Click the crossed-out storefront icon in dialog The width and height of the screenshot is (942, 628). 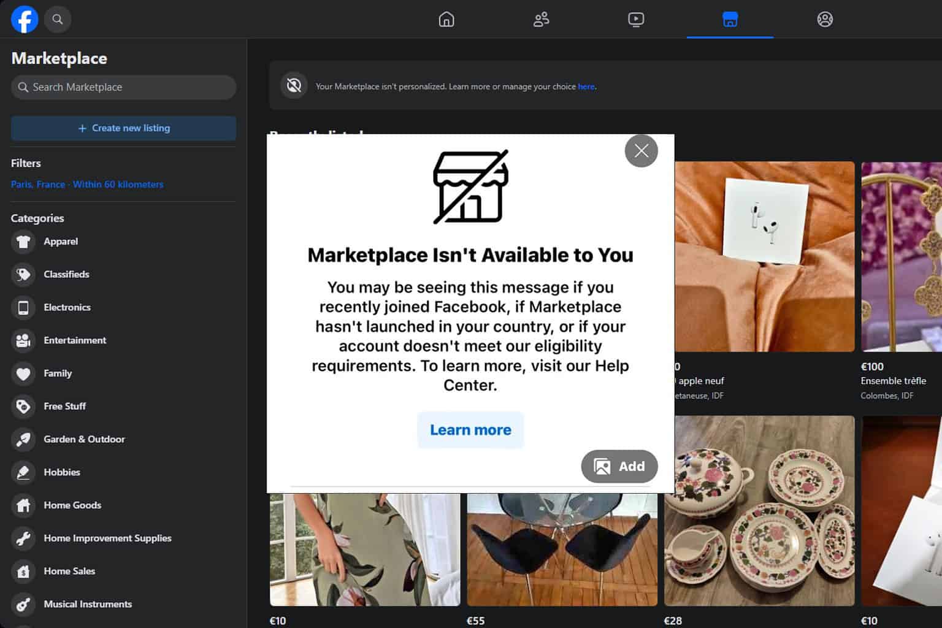tap(470, 186)
